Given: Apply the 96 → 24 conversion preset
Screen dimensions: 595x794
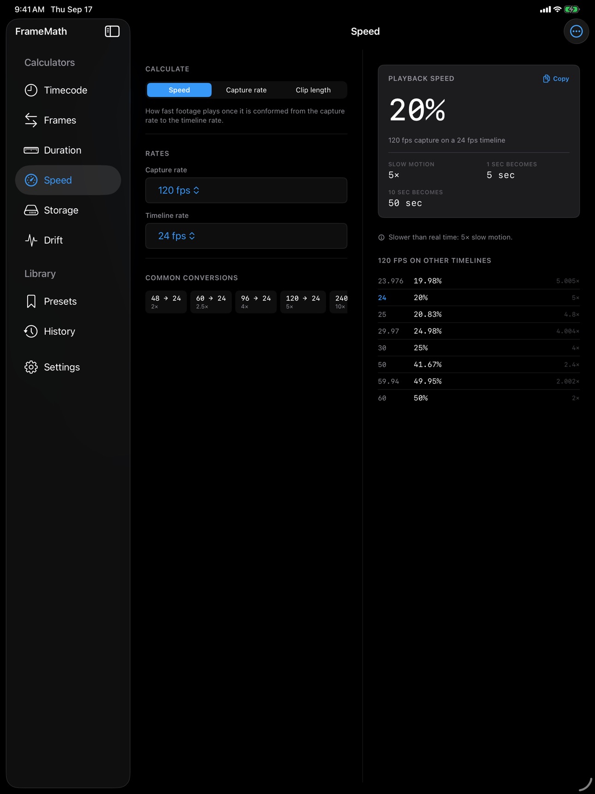Looking at the screenshot, I should click(x=256, y=302).
